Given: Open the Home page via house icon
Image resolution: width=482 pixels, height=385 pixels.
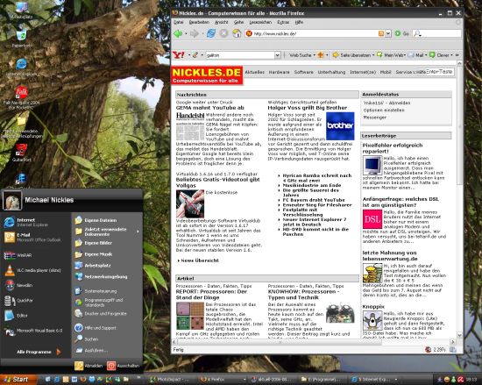Looking at the screenshot, I should [237, 33].
